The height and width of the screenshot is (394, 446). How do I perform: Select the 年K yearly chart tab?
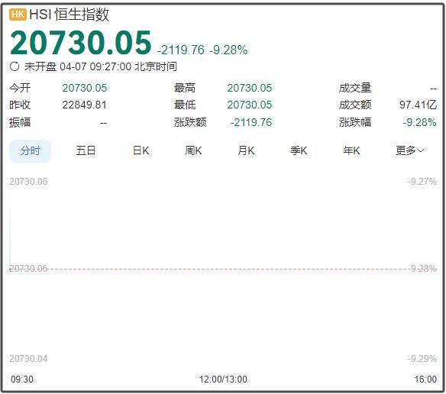tap(351, 150)
